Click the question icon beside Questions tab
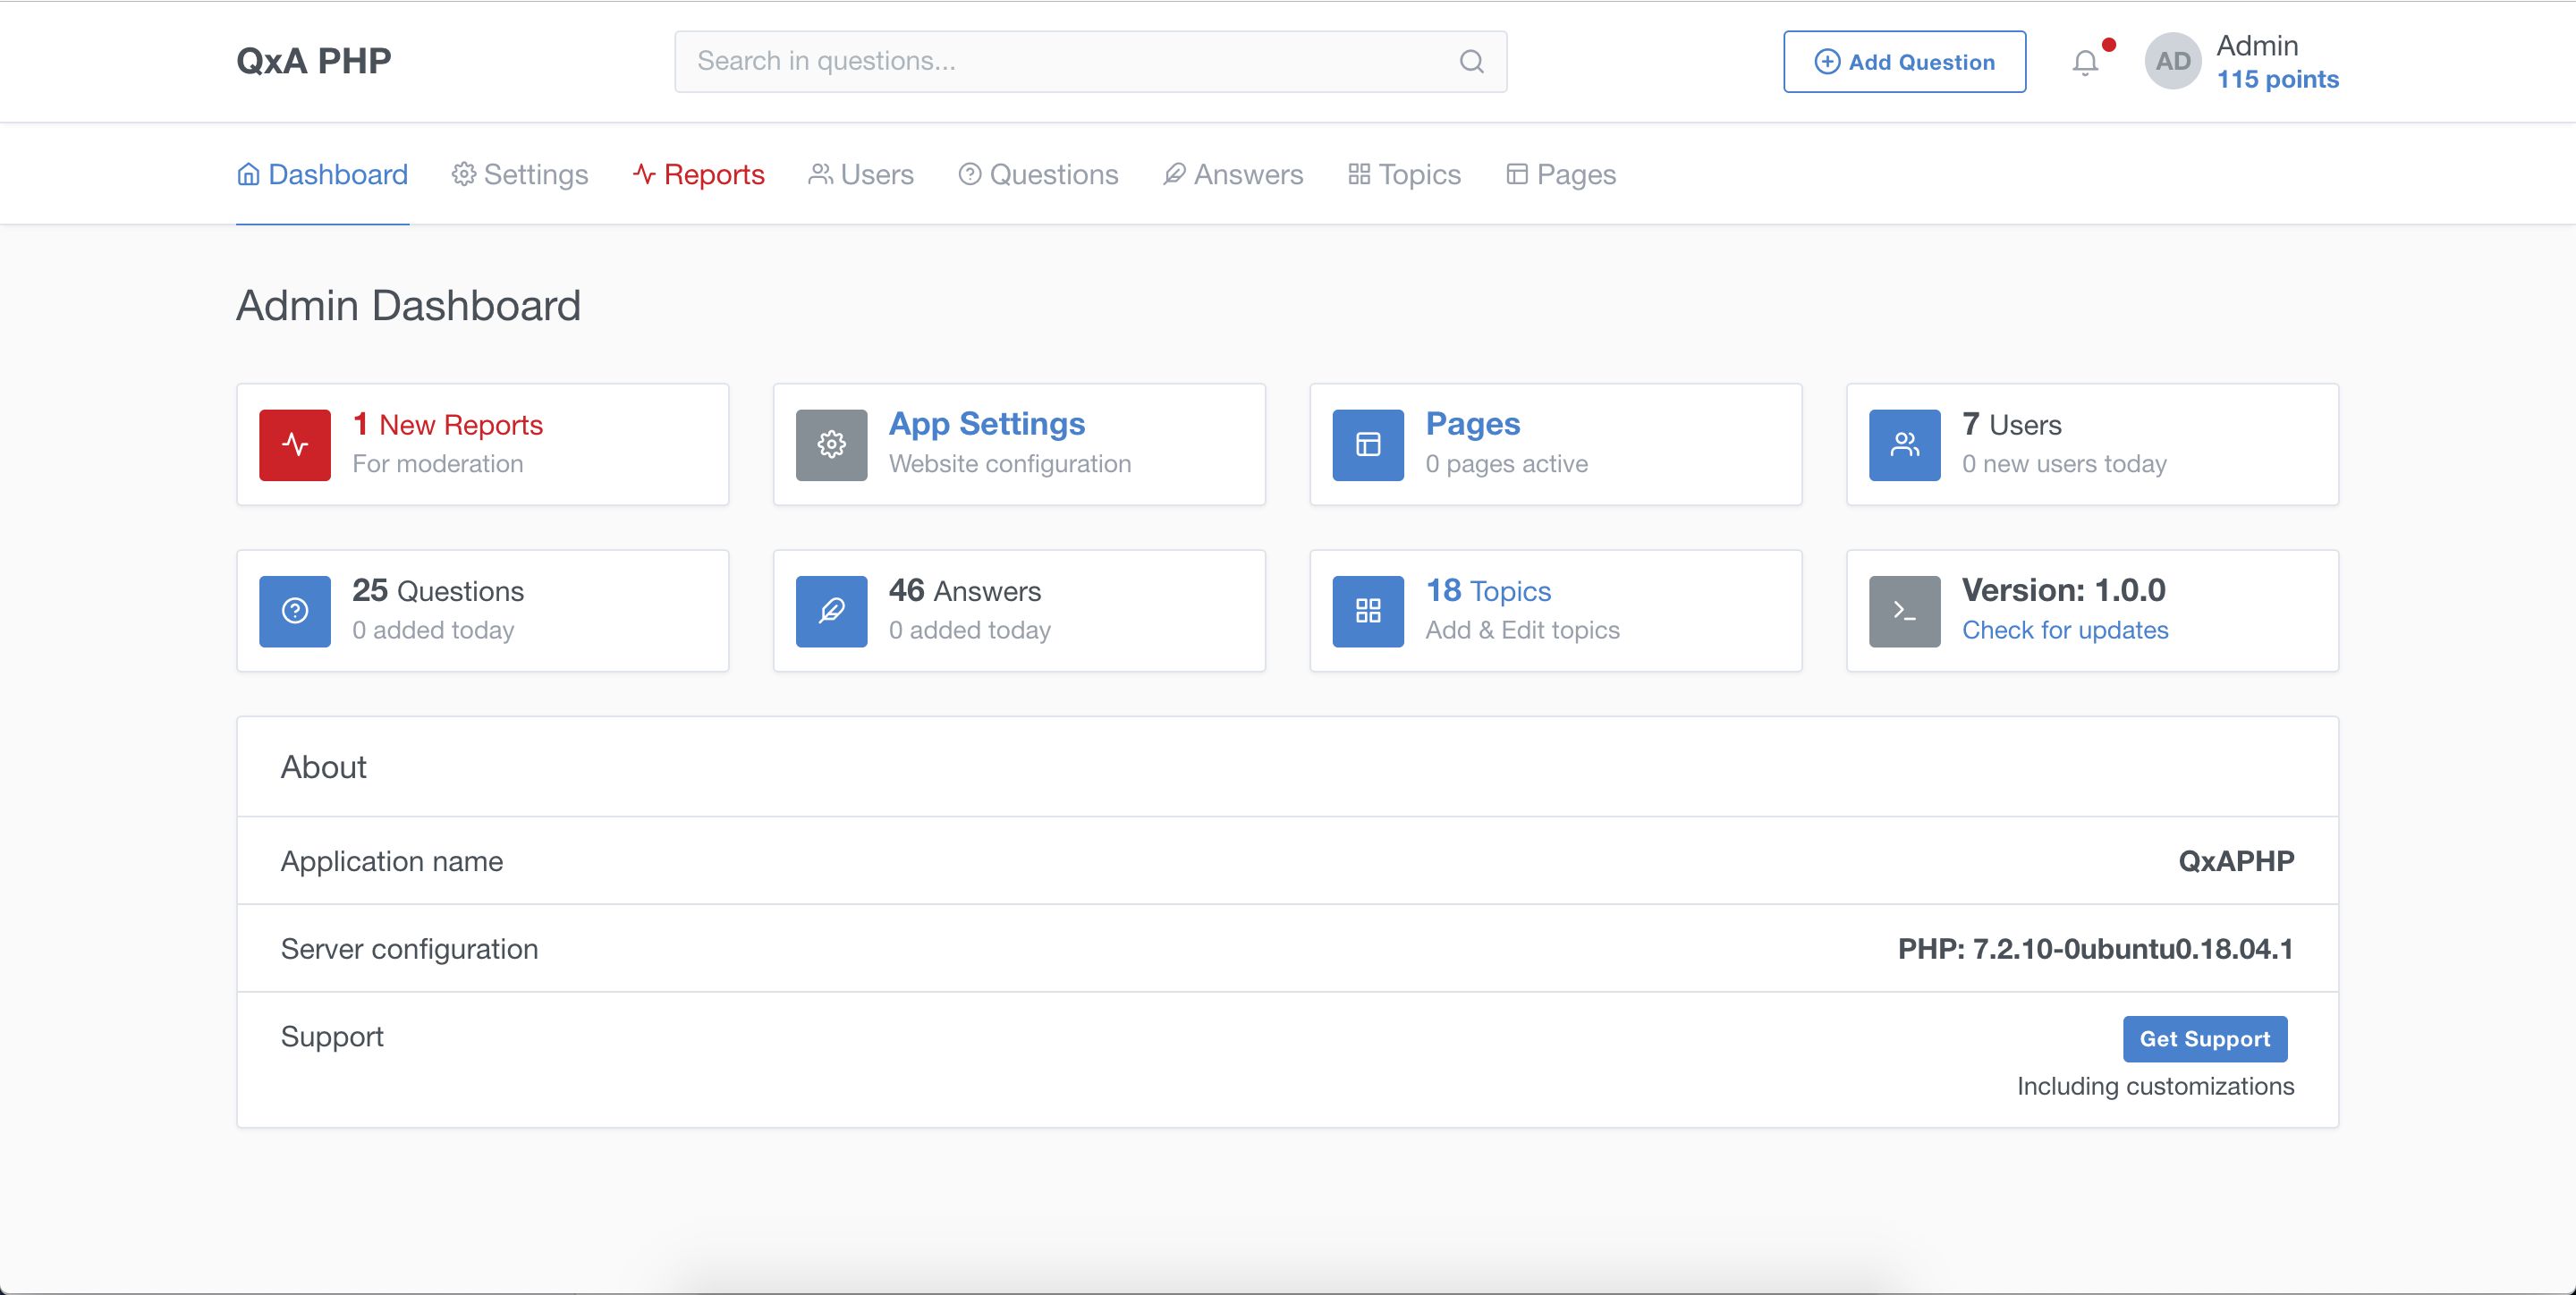The image size is (2576, 1295). pos(969,174)
